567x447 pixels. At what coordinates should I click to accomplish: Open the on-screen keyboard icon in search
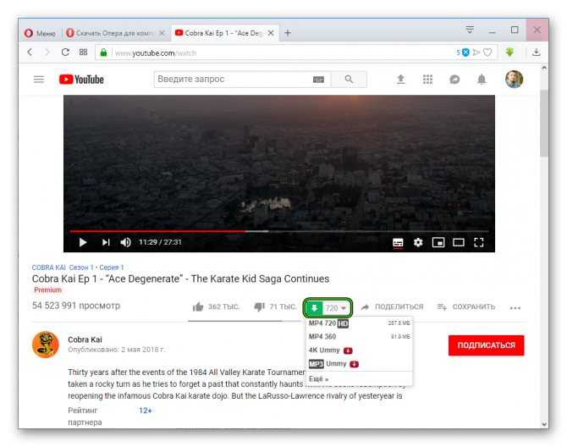[x=318, y=80]
